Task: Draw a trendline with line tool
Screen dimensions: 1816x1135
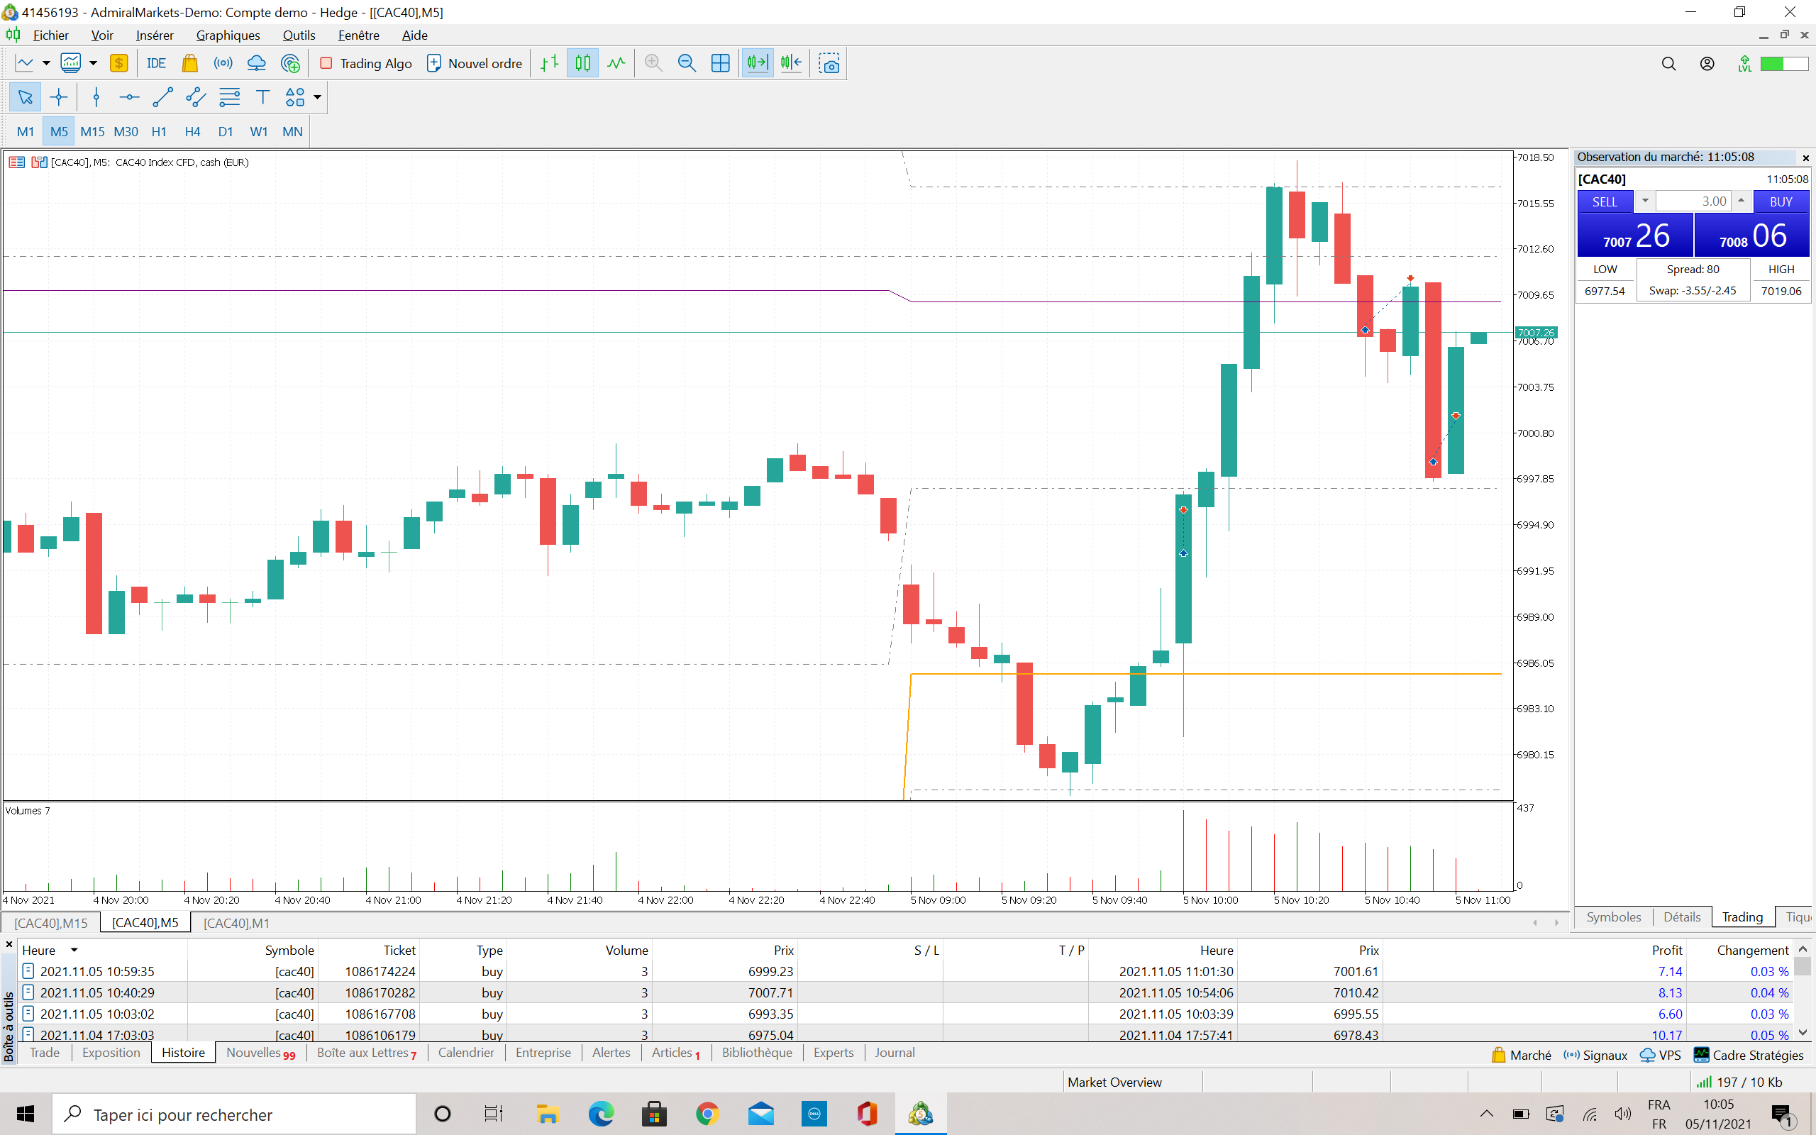Action: pos(163,97)
